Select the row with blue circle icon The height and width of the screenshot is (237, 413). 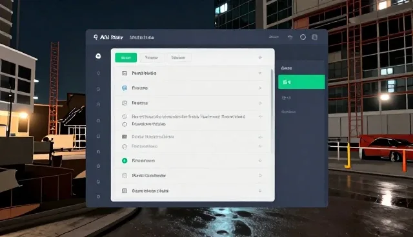click(x=192, y=88)
